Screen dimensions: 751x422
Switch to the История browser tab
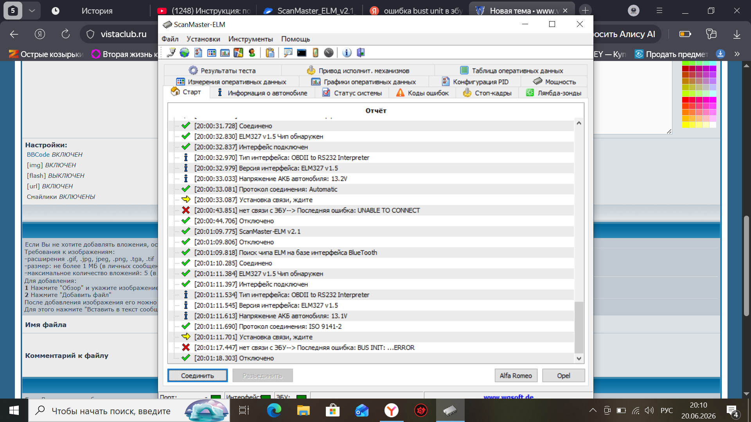97,11
